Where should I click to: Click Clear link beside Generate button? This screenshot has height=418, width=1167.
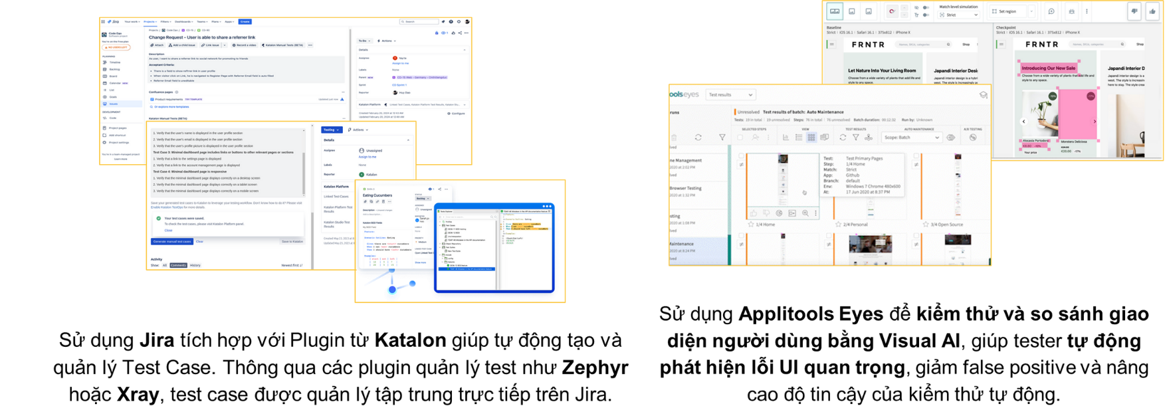tap(199, 241)
